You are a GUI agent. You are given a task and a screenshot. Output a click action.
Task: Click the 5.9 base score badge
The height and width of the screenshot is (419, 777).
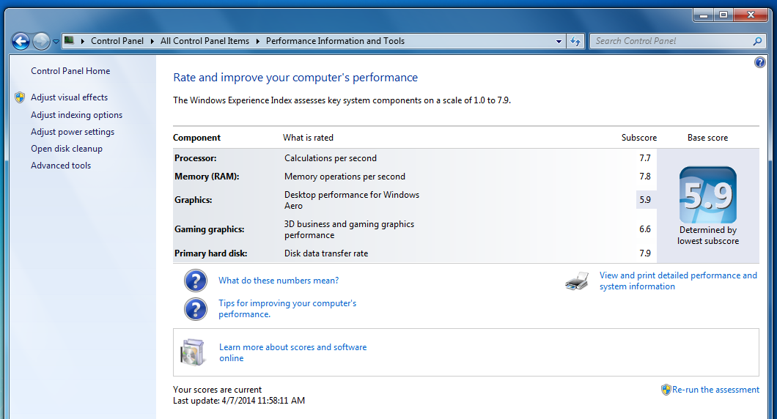click(707, 195)
